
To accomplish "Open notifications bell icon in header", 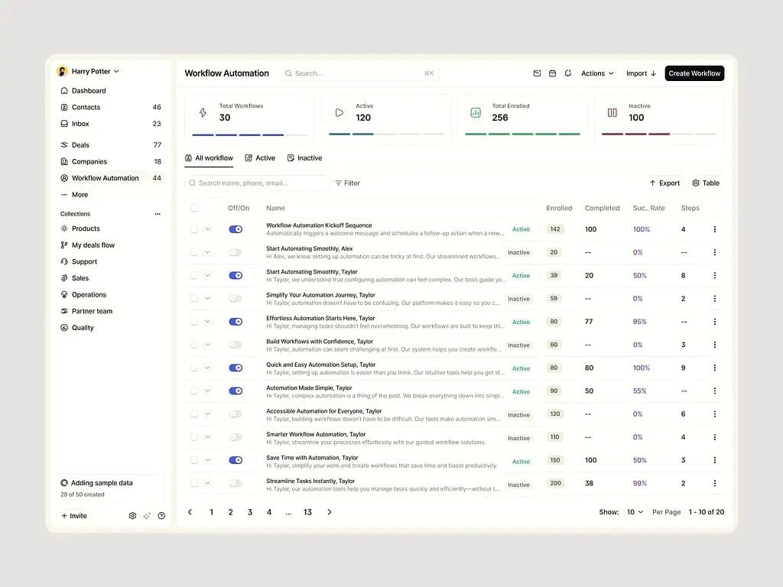I will point(568,73).
